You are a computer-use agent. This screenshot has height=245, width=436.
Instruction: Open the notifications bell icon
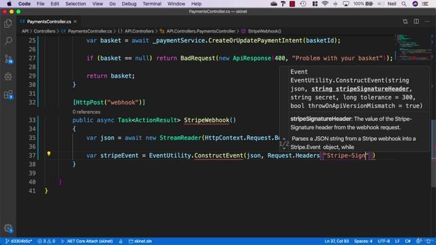click(429, 241)
